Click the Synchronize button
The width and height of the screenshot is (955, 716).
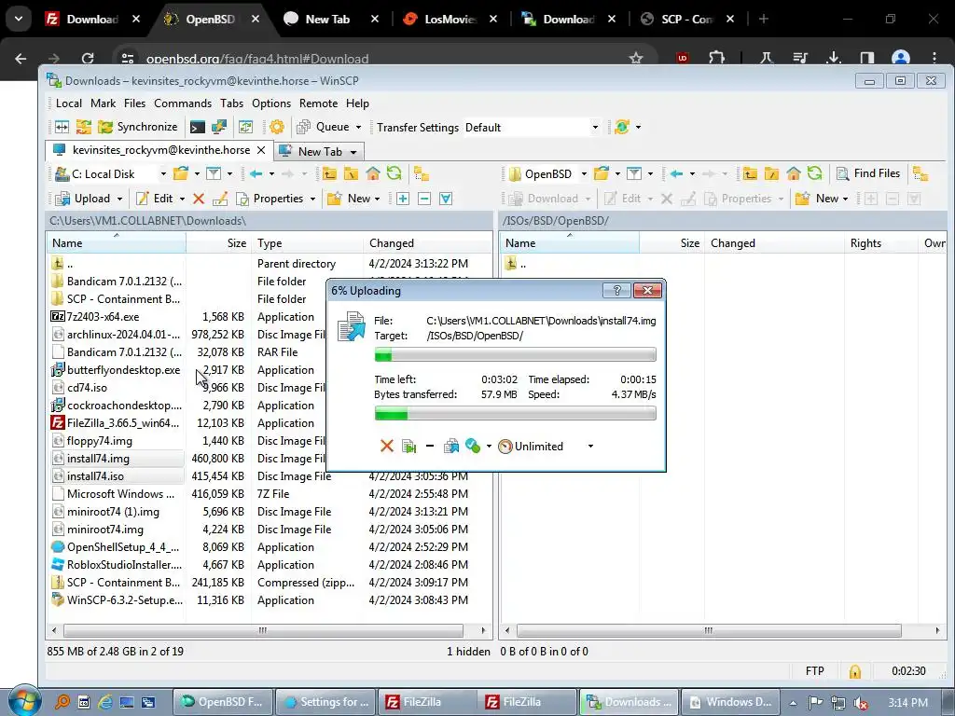138,127
